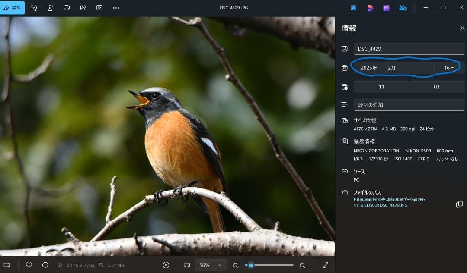Start slideshow with the play icon
This screenshot has height=273, width=467.
click(x=99, y=8)
